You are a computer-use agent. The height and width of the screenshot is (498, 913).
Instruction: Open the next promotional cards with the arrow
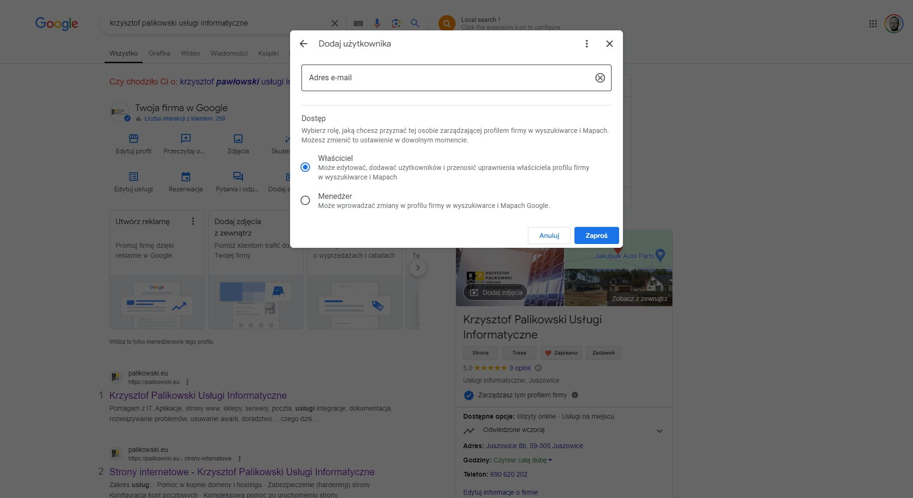(x=418, y=267)
